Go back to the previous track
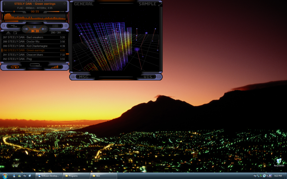This screenshot has width=287, height=179. (26, 29)
